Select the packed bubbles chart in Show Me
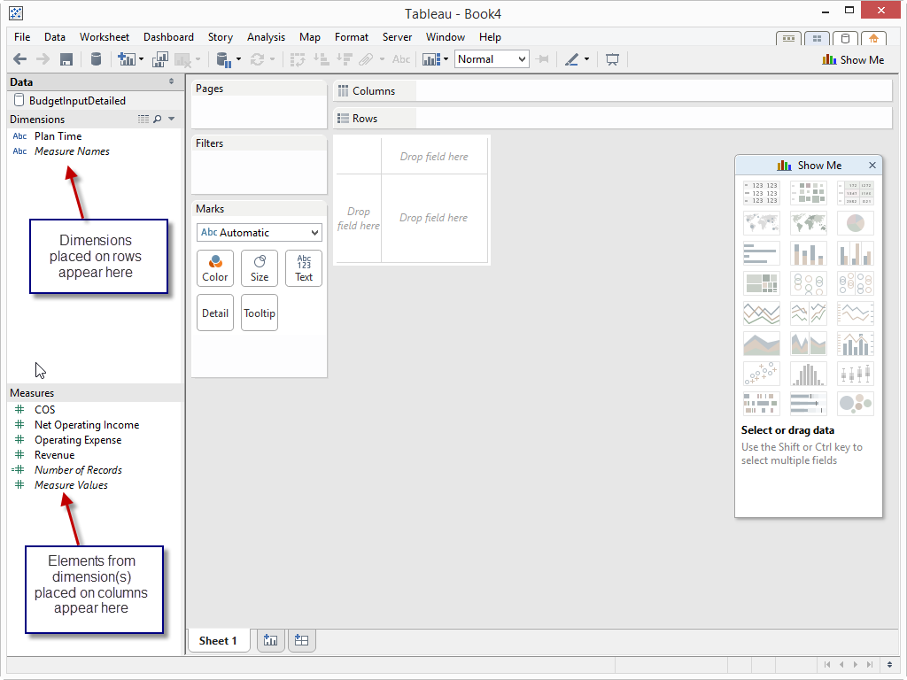The width and height of the screenshot is (907, 680). 856,404
